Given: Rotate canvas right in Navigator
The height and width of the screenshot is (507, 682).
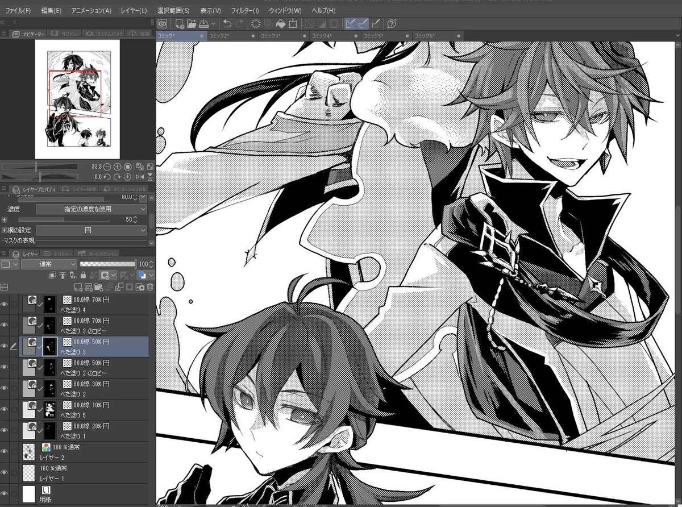Looking at the screenshot, I should pos(117,177).
